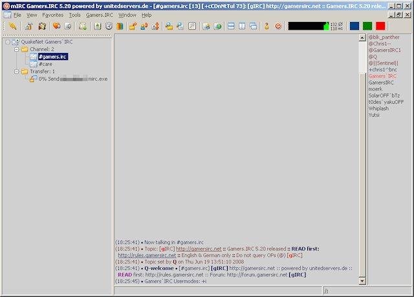
Task: Select Yutsi in the nick list
Action: 374,115
